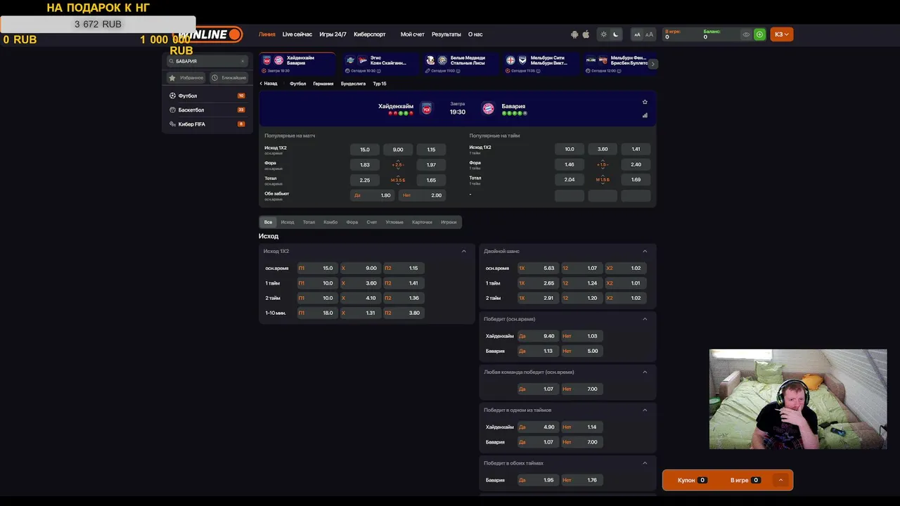Open the О нас link
900x506 pixels.
[475, 34]
